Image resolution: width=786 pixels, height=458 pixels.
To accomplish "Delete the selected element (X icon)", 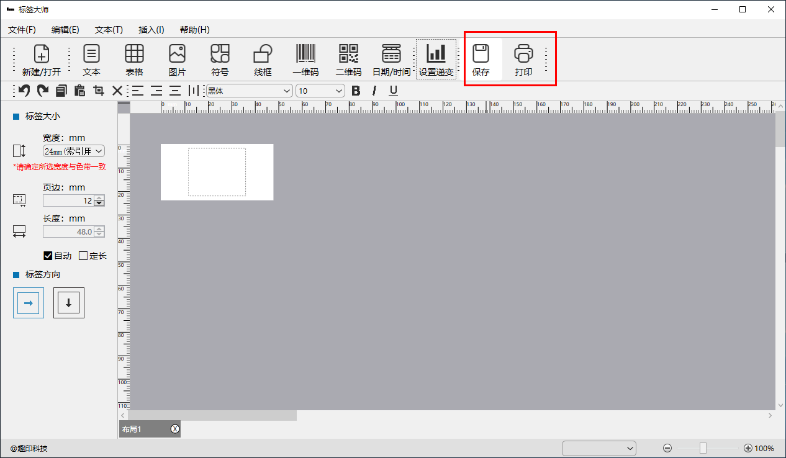I will tap(117, 91).
